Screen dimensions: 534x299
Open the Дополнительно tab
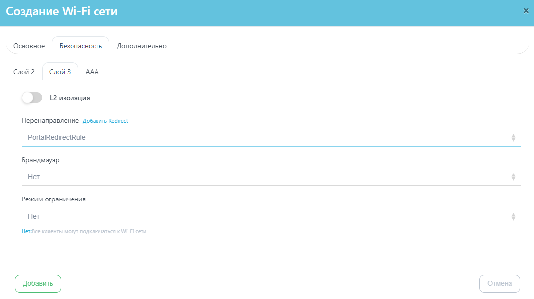tap(141, 46)
